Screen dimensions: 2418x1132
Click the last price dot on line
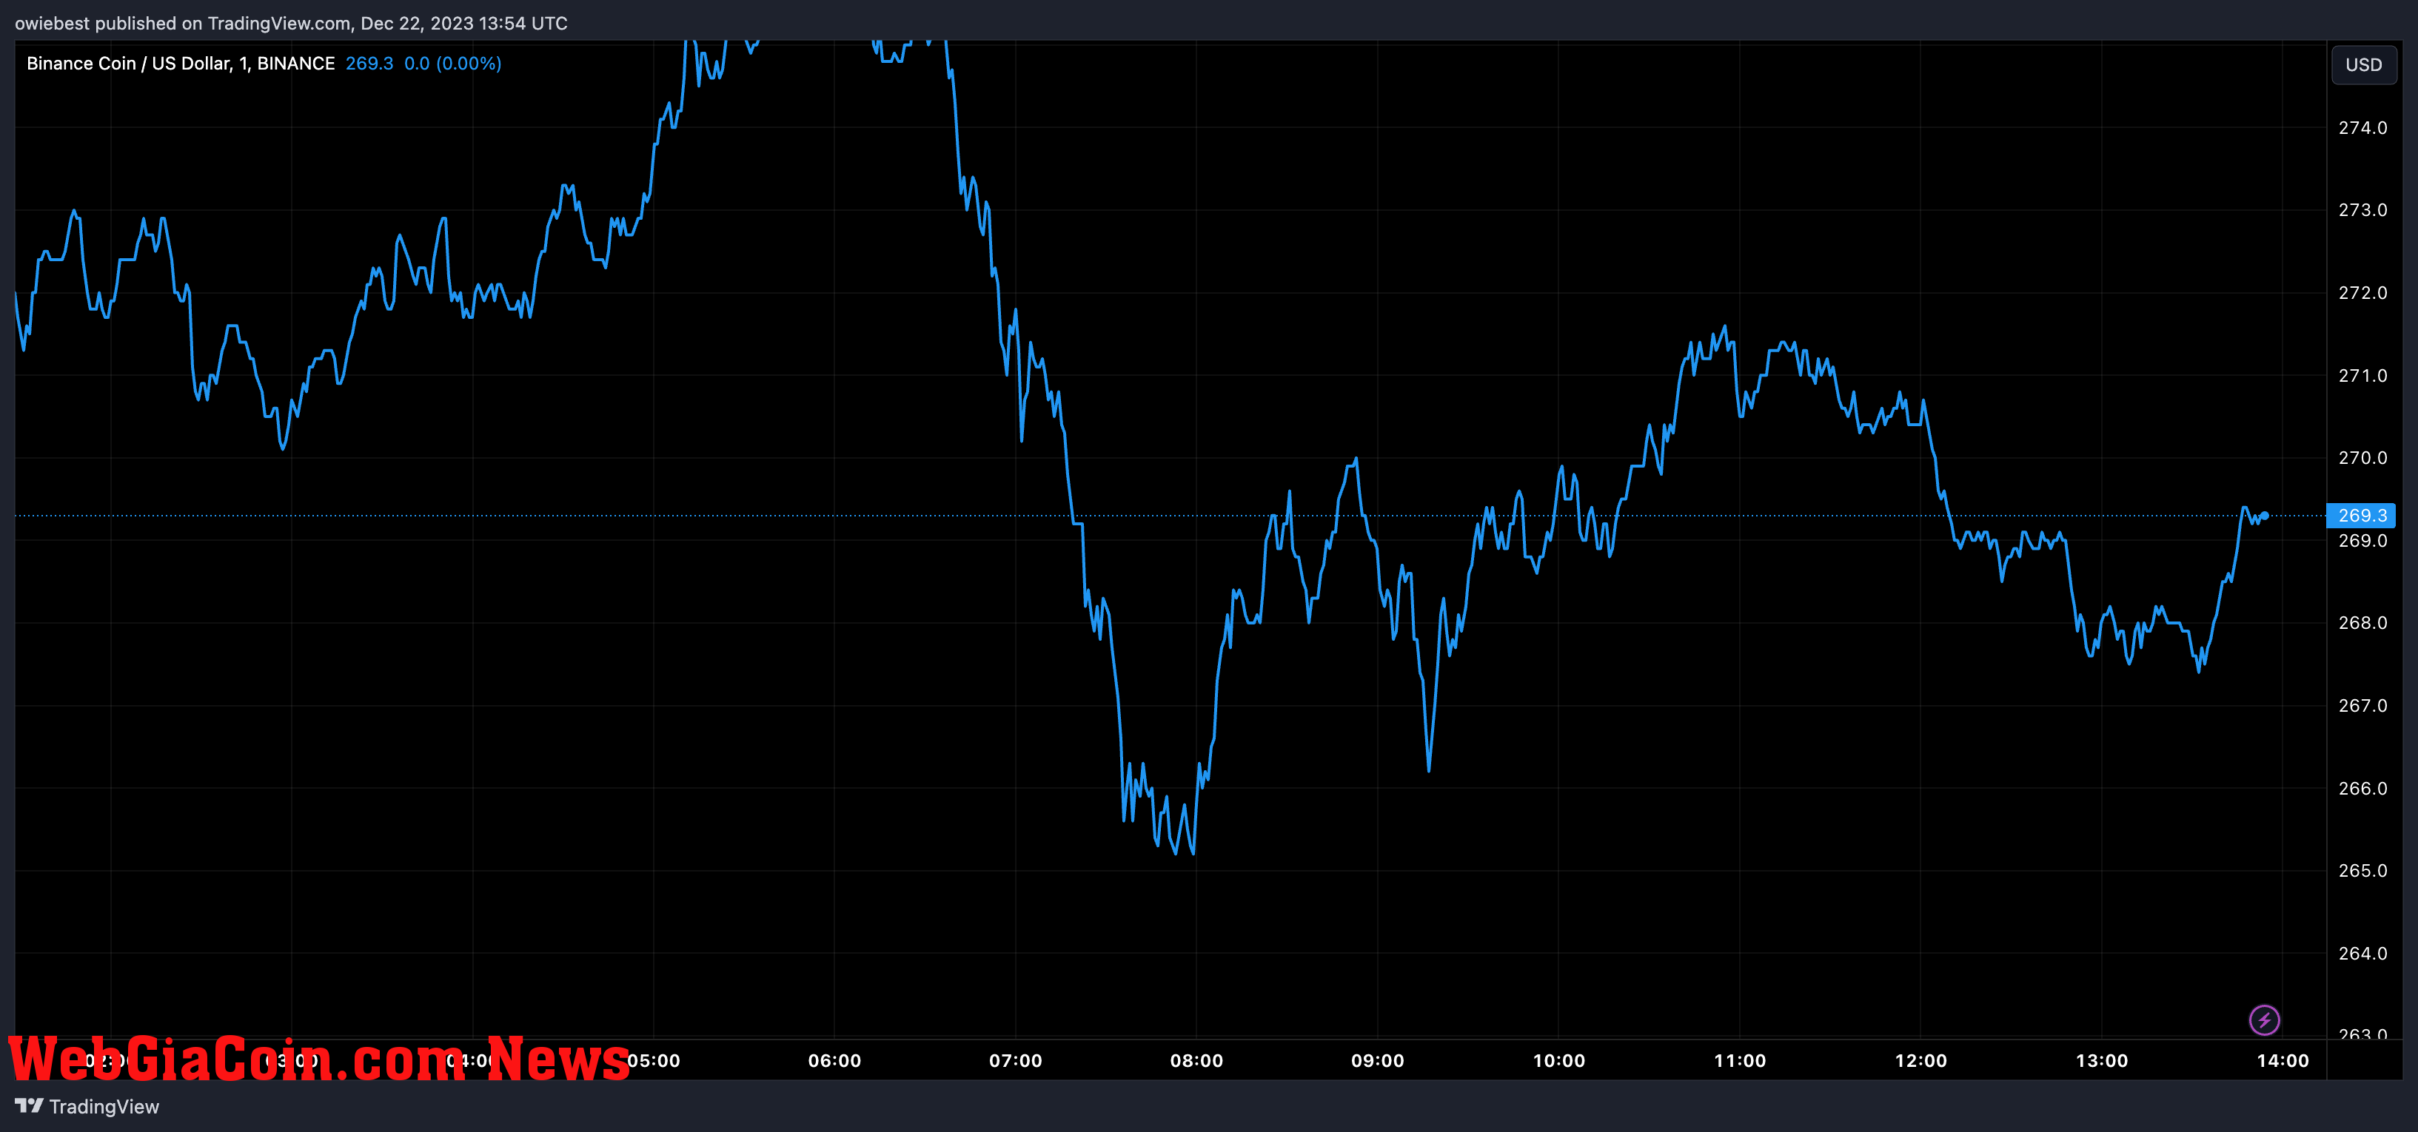(x=2264, y=515)
